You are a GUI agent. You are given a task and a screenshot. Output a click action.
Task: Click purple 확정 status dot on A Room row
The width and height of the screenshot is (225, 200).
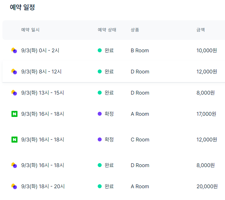100,114
